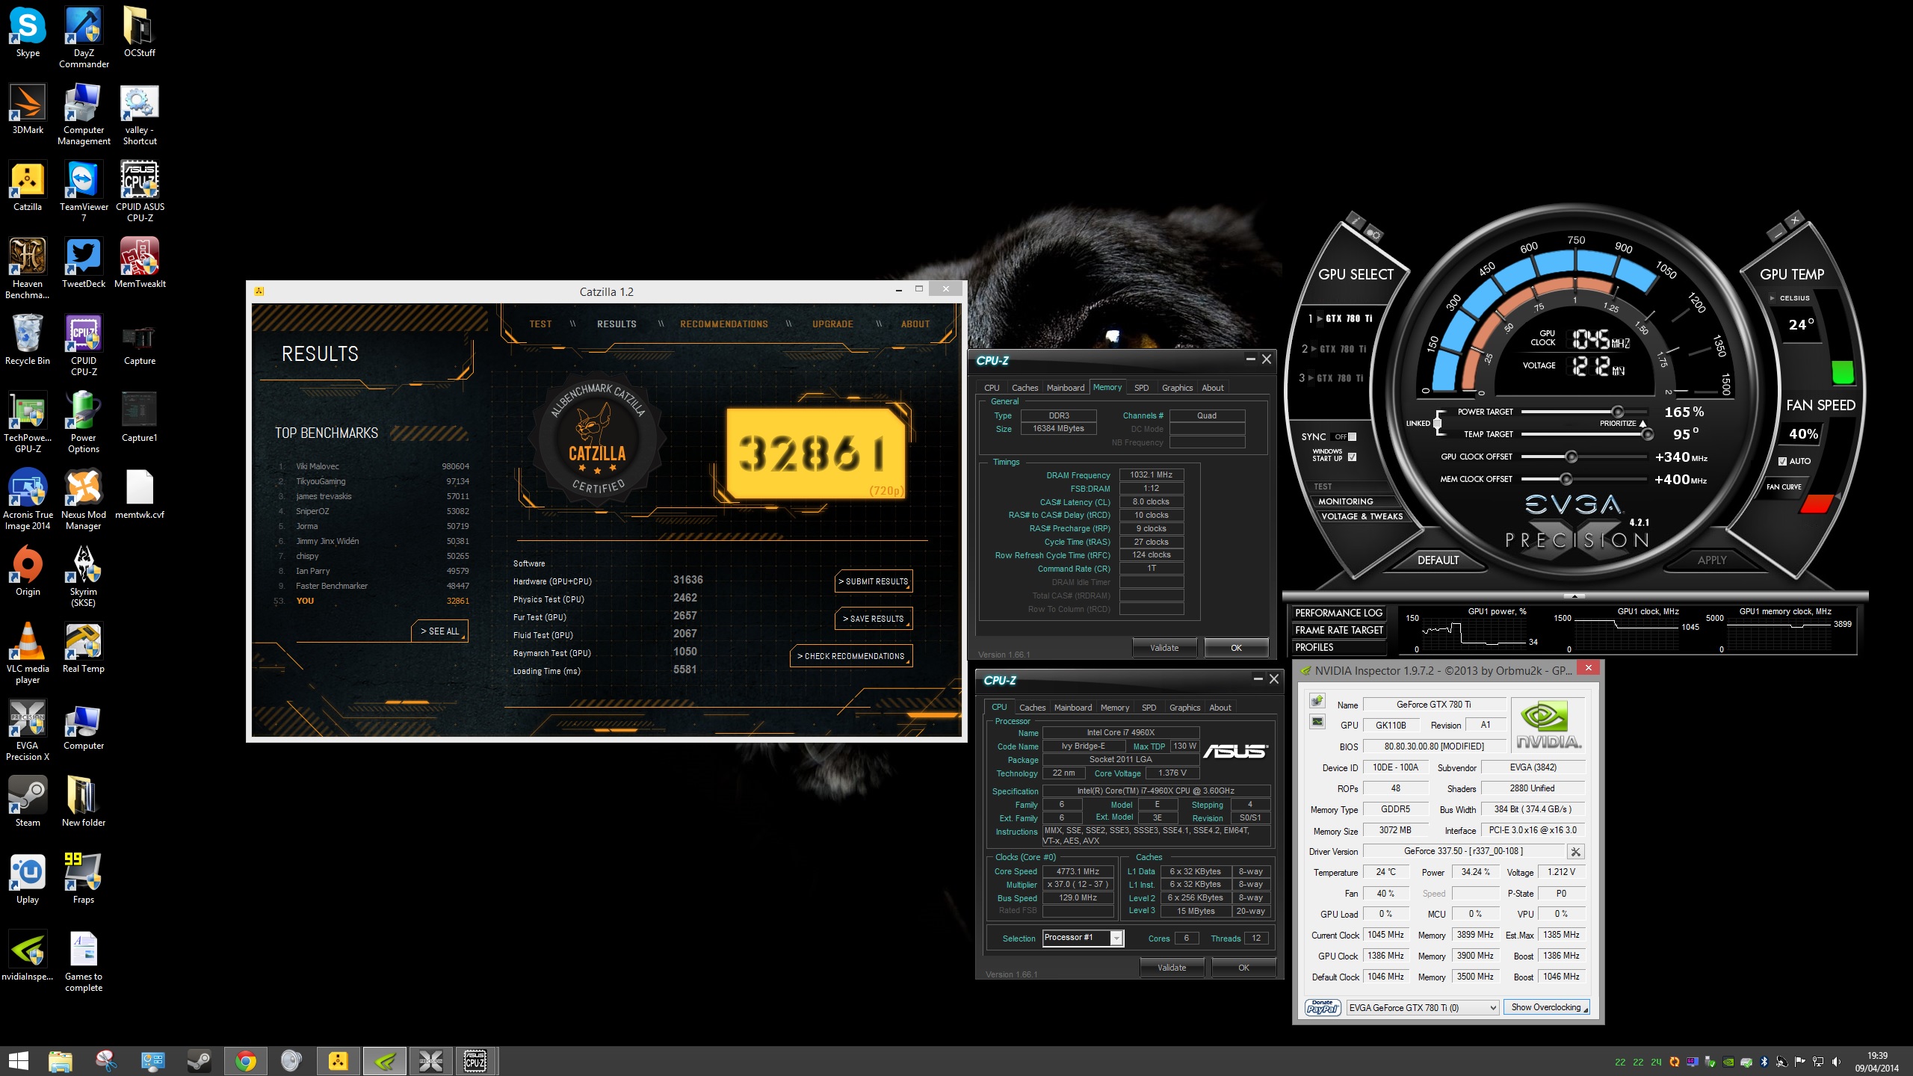Open the RECOMMENDATIONS tab in Catzilla

tap(723, 324)
